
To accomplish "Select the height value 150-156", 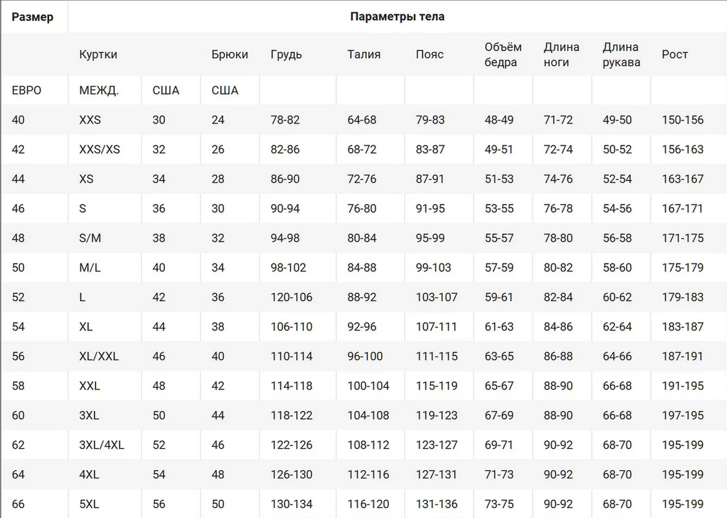I will point(682,120).
